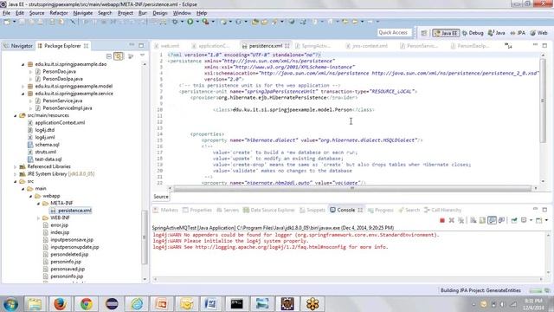Collapse the META-INF folder
554x312 pixels.
click(38, 204)
